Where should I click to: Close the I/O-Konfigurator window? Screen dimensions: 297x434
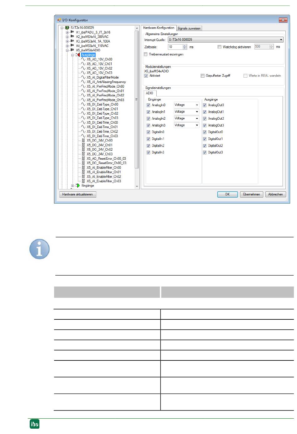283,20
